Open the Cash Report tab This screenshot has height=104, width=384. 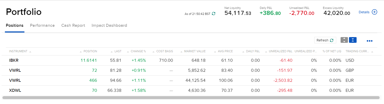point(73,25)
